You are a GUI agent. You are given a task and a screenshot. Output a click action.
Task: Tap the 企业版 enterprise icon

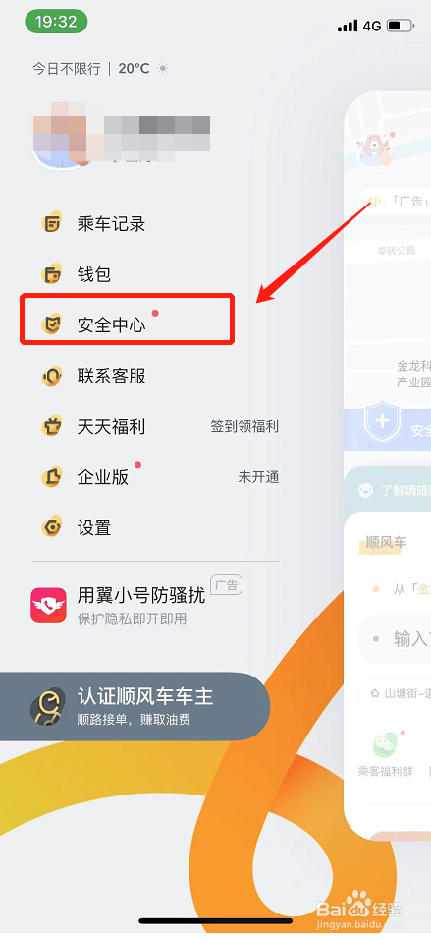point(52,477)
